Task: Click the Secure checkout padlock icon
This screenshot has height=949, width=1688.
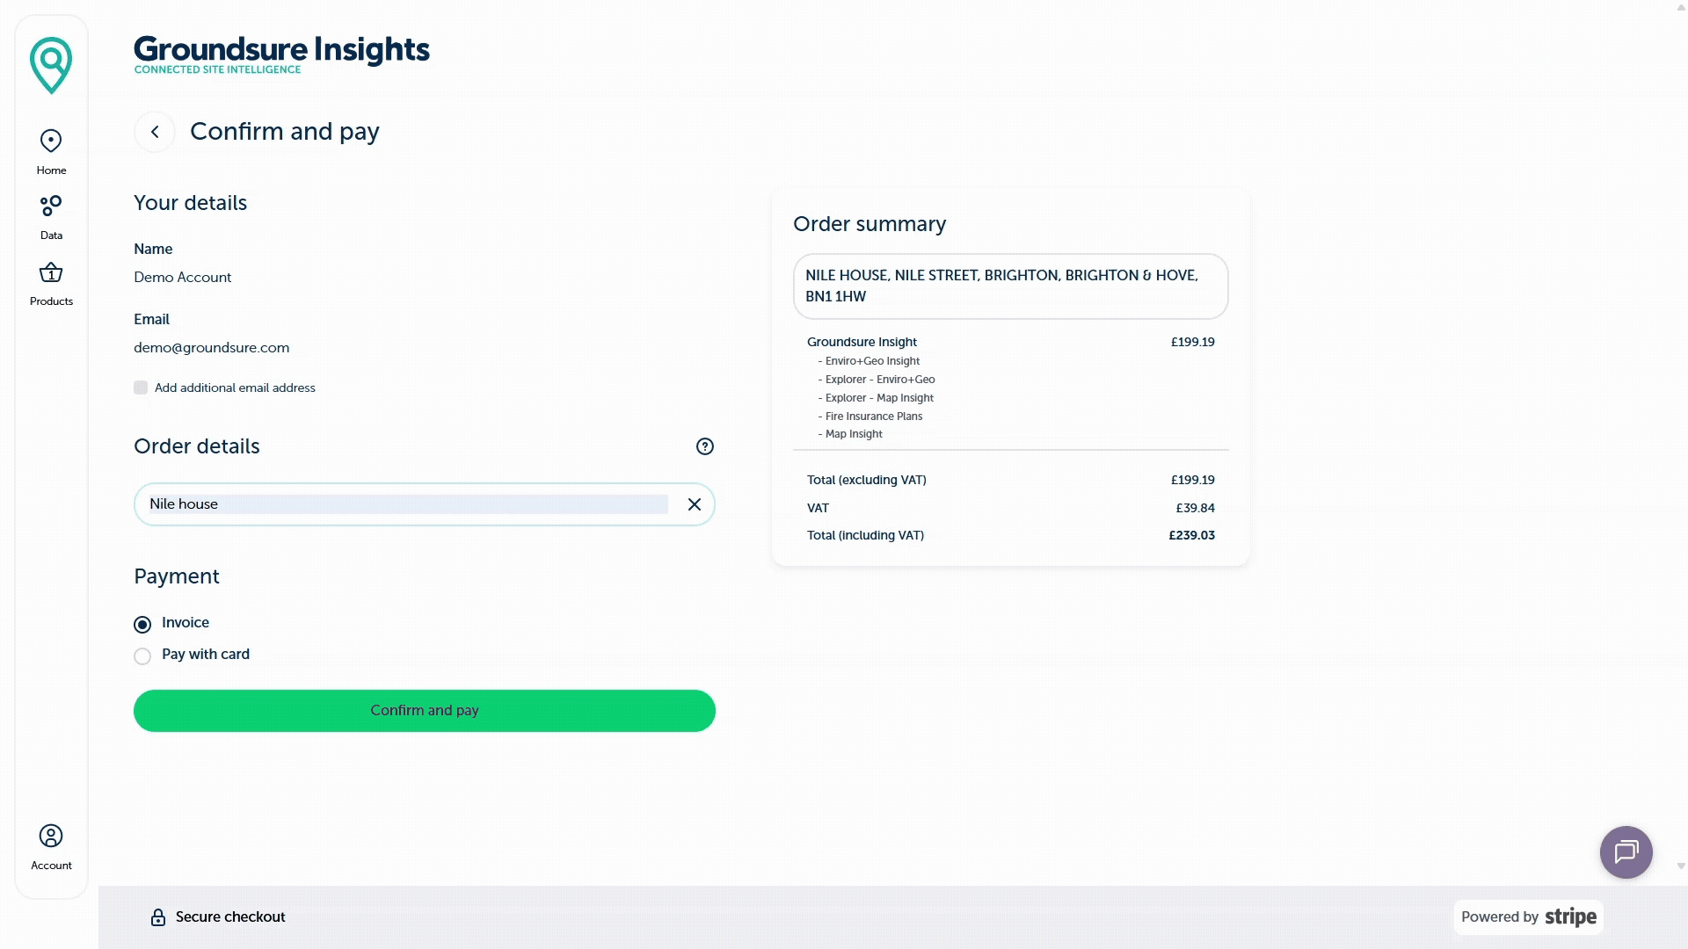Action: click(x=158, y=917)
